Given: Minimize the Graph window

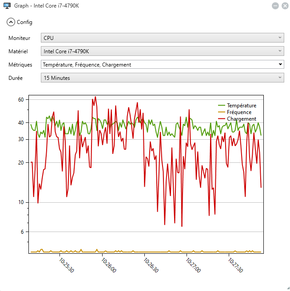Looking at the screenshot, I should [x=275, y=6].
